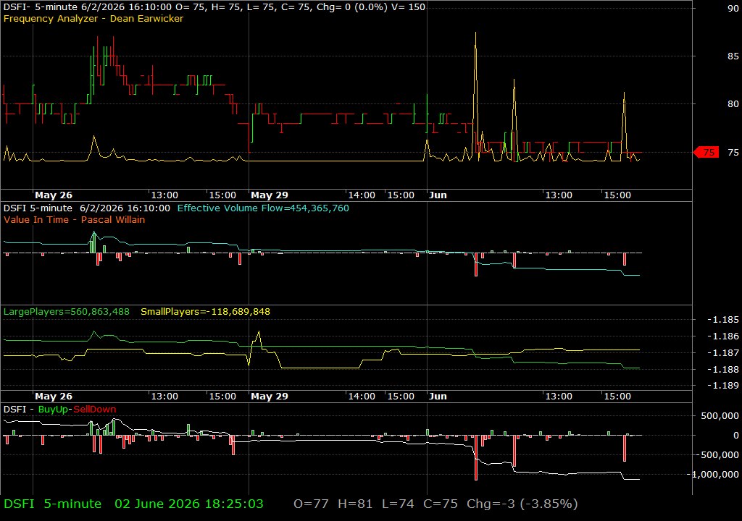Click the 500,000 value on BuyUp scale
The image size is (742, 521).
(x=720, y=416)
